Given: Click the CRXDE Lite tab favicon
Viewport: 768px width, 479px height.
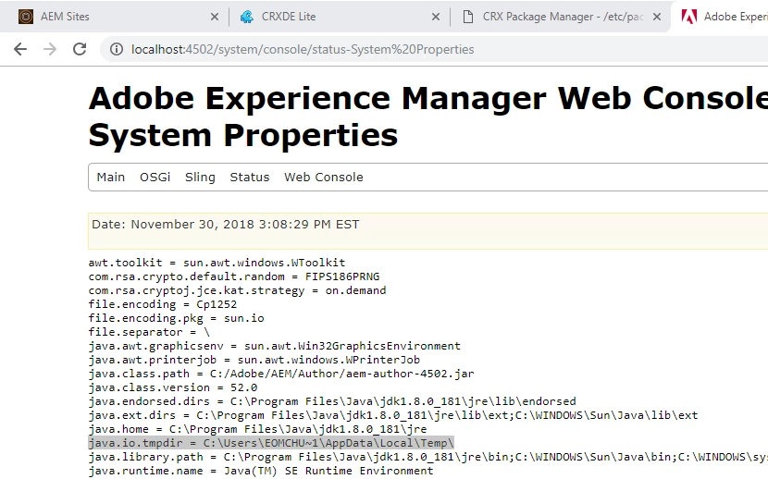Looking at the screenshot, I should click(247, 17).
